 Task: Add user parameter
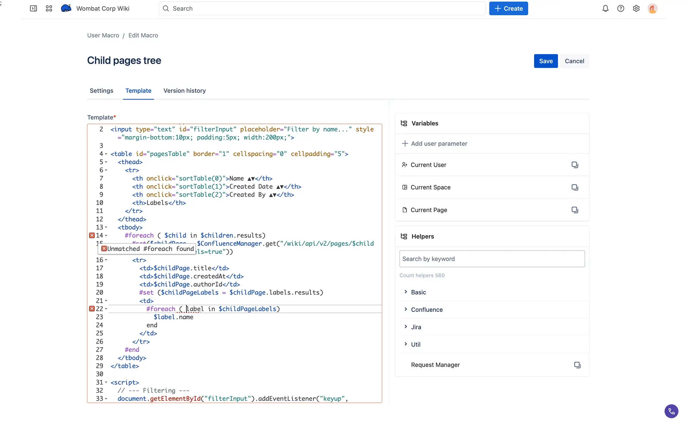(434, 143)
